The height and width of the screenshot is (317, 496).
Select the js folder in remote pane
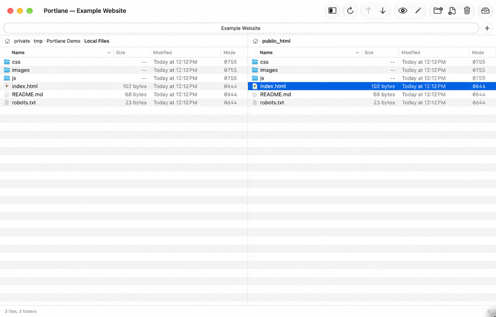(372, 78)
